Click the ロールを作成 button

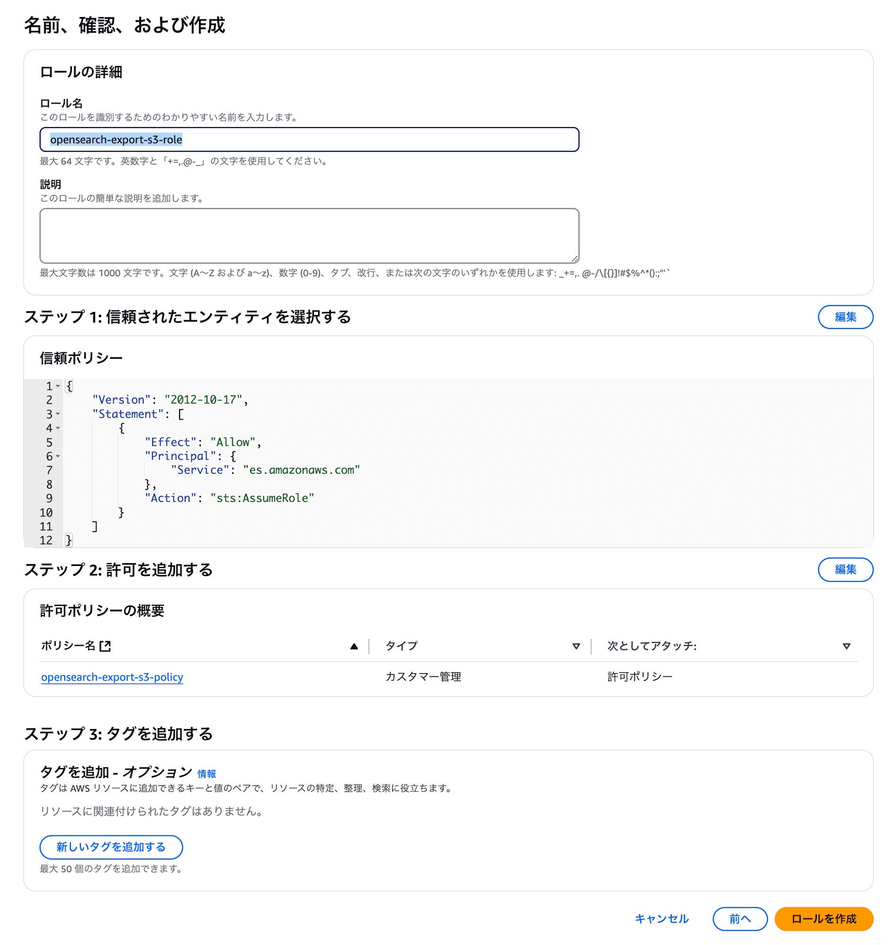(823, 919)
